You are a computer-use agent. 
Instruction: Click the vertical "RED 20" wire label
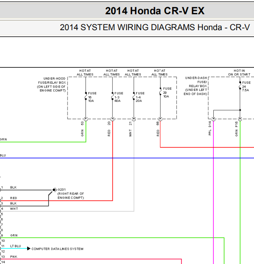tap(109, 129)
